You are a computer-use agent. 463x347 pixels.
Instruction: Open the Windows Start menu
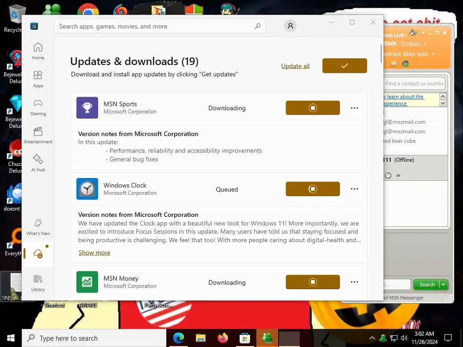click(x=11, y=338)
